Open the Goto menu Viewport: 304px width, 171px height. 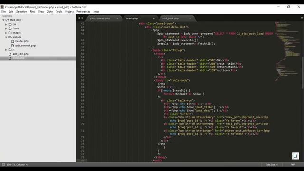coord(50,11)
